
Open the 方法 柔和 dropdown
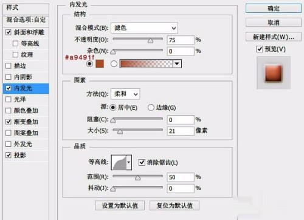[125, 94]
